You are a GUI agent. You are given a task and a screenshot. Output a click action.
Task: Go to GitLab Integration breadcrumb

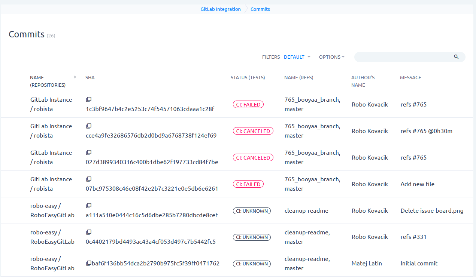(x=220, y=9)
